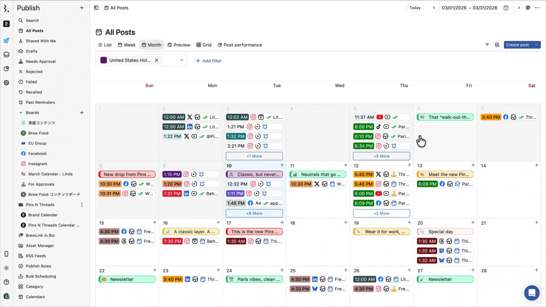546x307 pixels.
Task: Toggle the sidebar collapse icon
Action: (96, 8)
